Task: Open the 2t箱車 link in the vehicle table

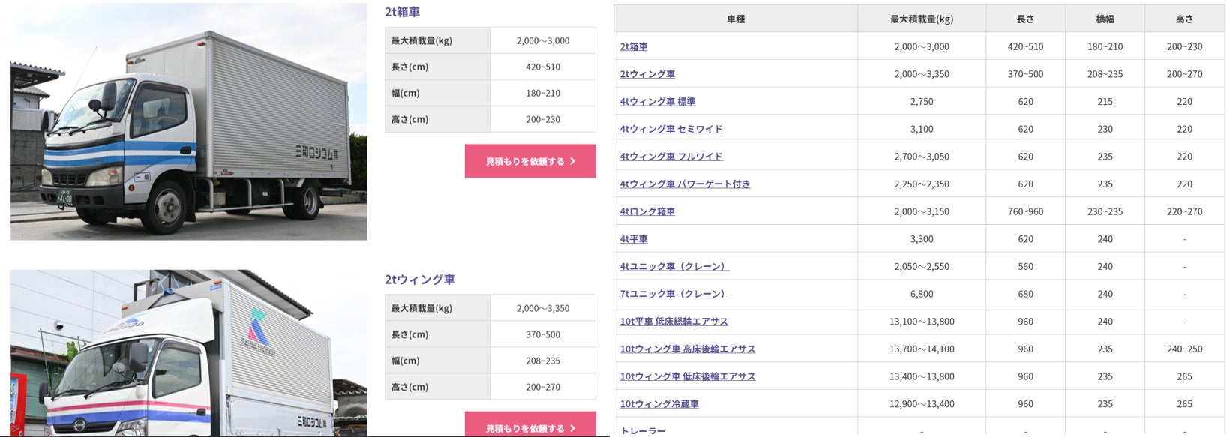Action: (x=634, y=46)
